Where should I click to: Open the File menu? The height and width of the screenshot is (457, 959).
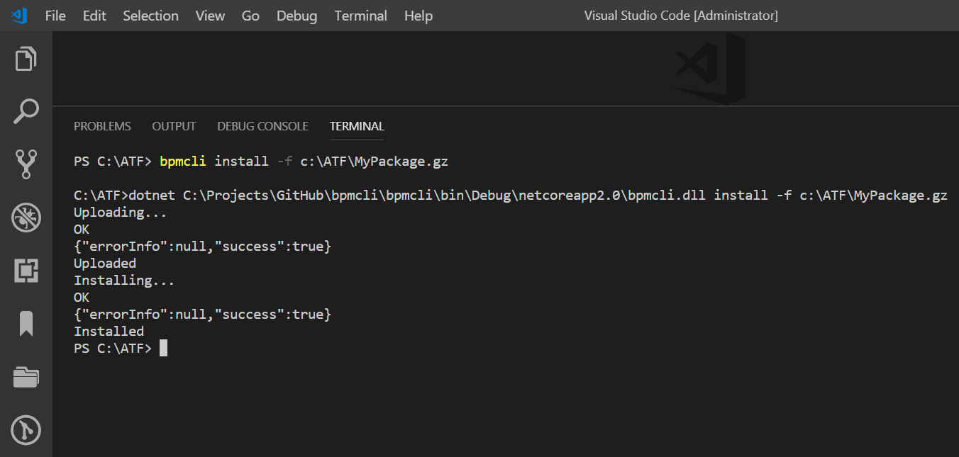55,16
